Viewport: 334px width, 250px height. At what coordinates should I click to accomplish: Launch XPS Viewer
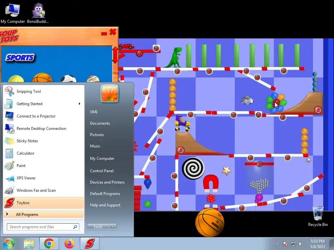pos(44,178)
